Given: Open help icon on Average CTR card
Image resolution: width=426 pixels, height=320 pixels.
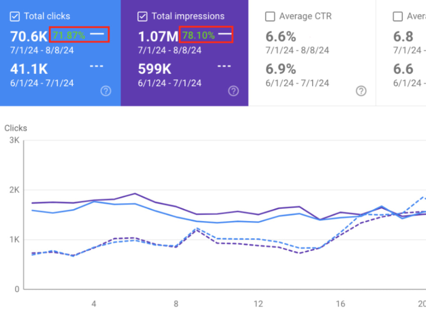Looking at the screenshot, I should pyautogui.click(x=361, y=91).
